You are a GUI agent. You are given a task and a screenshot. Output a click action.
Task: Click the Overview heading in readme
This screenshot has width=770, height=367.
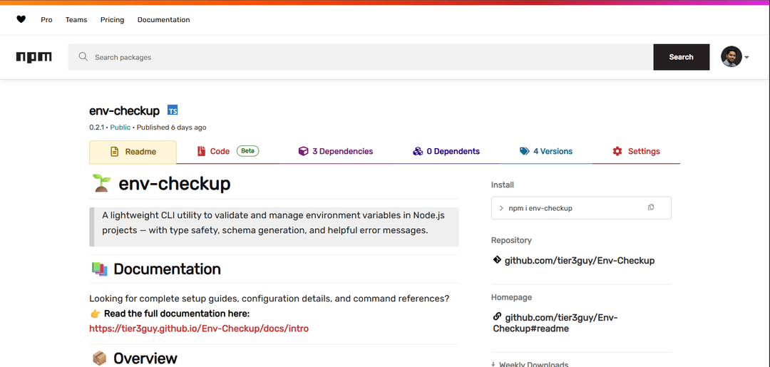(x=145, y=358)
